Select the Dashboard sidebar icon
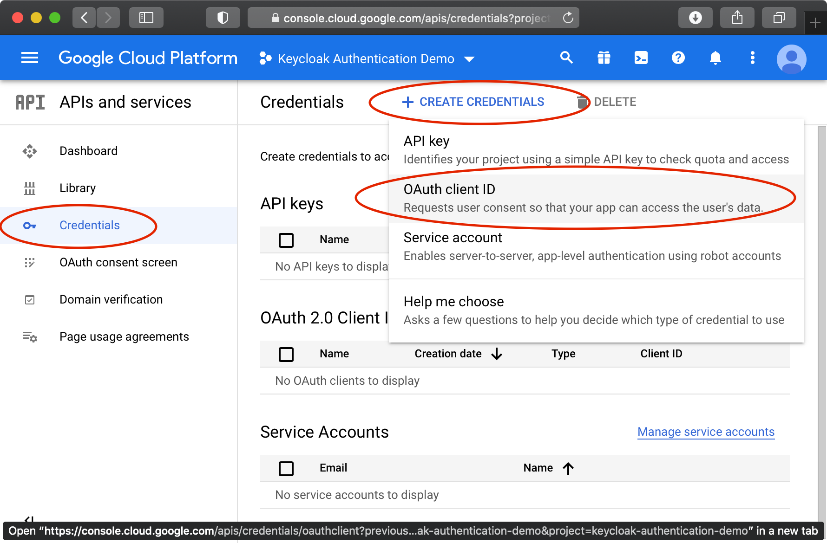 [30, 151]
